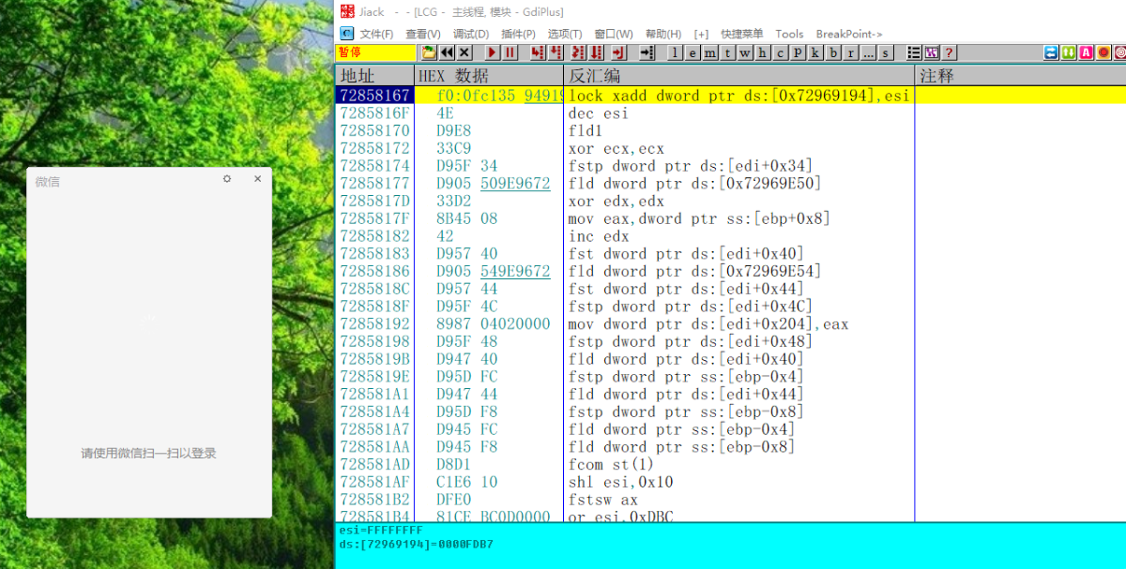Viewport: 1126px width, 569px height.
Task: Click the 暂停 status indicator
Action: pyautogui.click(x=350, y=52)
